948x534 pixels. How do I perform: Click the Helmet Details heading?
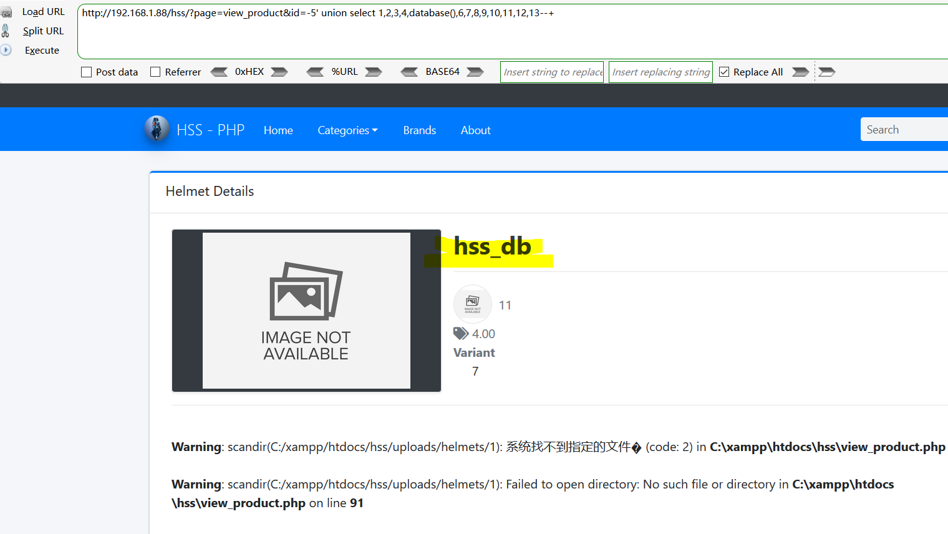point(210,192)
